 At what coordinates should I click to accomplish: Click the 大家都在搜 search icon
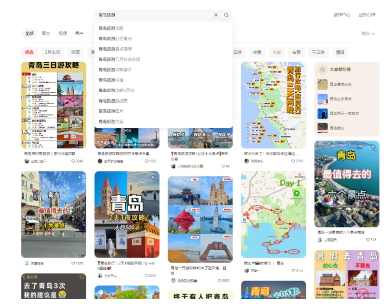(323, 69)
